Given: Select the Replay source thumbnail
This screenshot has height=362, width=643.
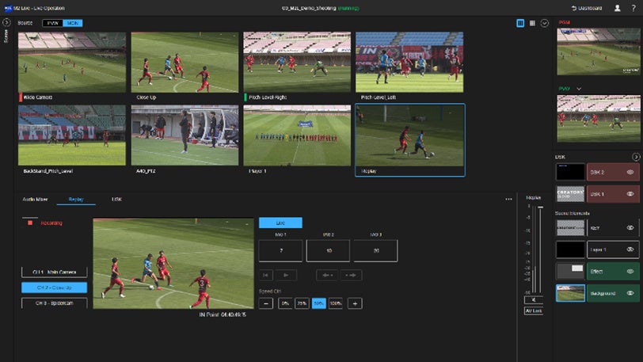Looking at the screenshot, I should pyautogui.click(x=409, y=140).
